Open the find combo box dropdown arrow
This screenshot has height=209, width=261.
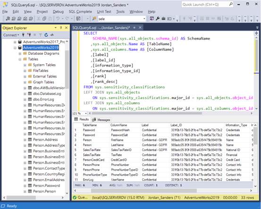coord(144,19)
